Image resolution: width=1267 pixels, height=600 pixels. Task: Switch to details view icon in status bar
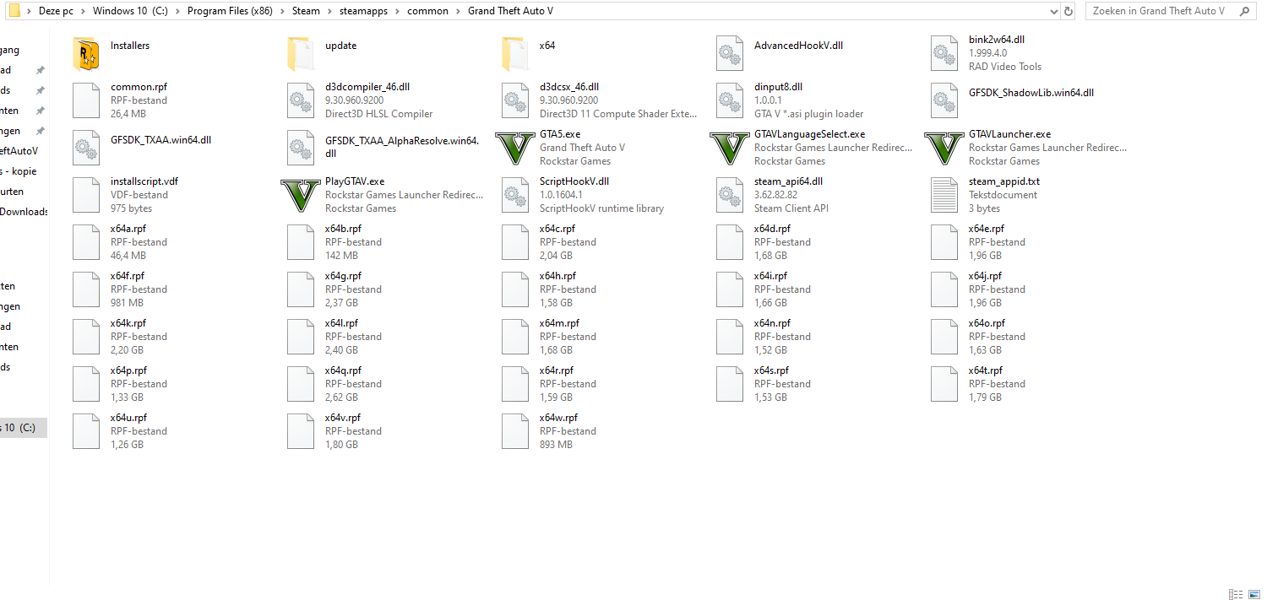click(x=1235, y=594)
